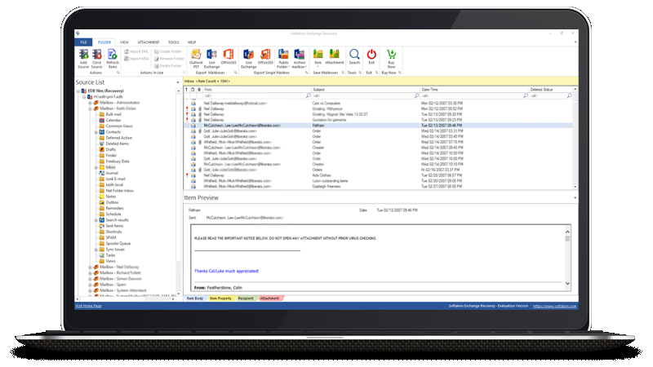Click the Attachment icon in Save Mailboxes
Screen dimensions: 653x367
click(335, 56)
